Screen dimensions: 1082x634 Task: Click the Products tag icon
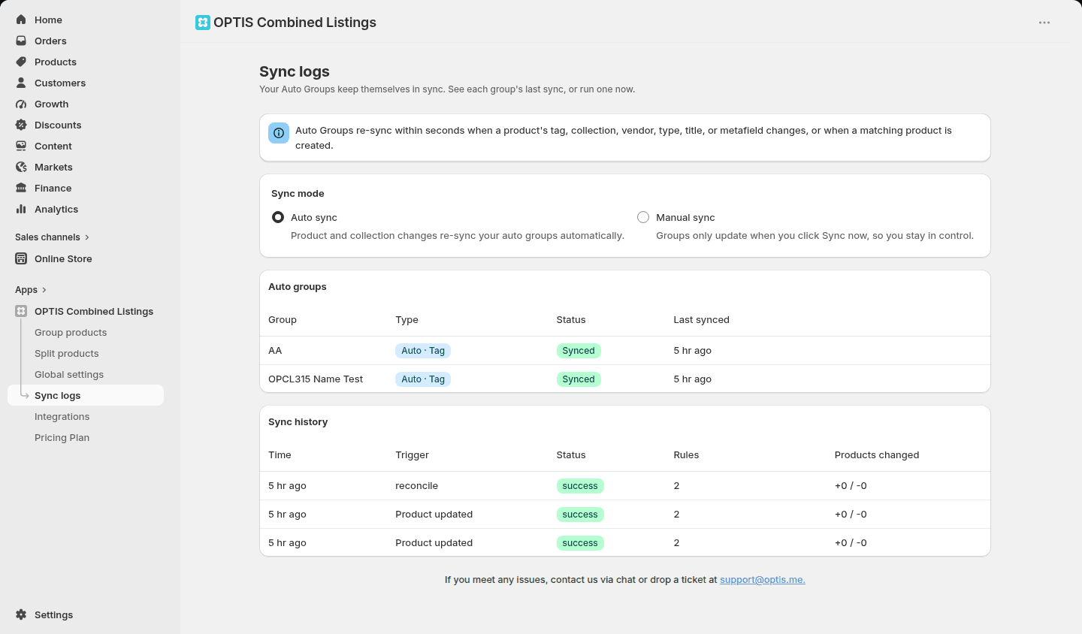point(21,62)
